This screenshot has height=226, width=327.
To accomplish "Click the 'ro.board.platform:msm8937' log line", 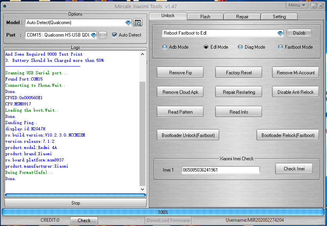I will coord(34,160).
